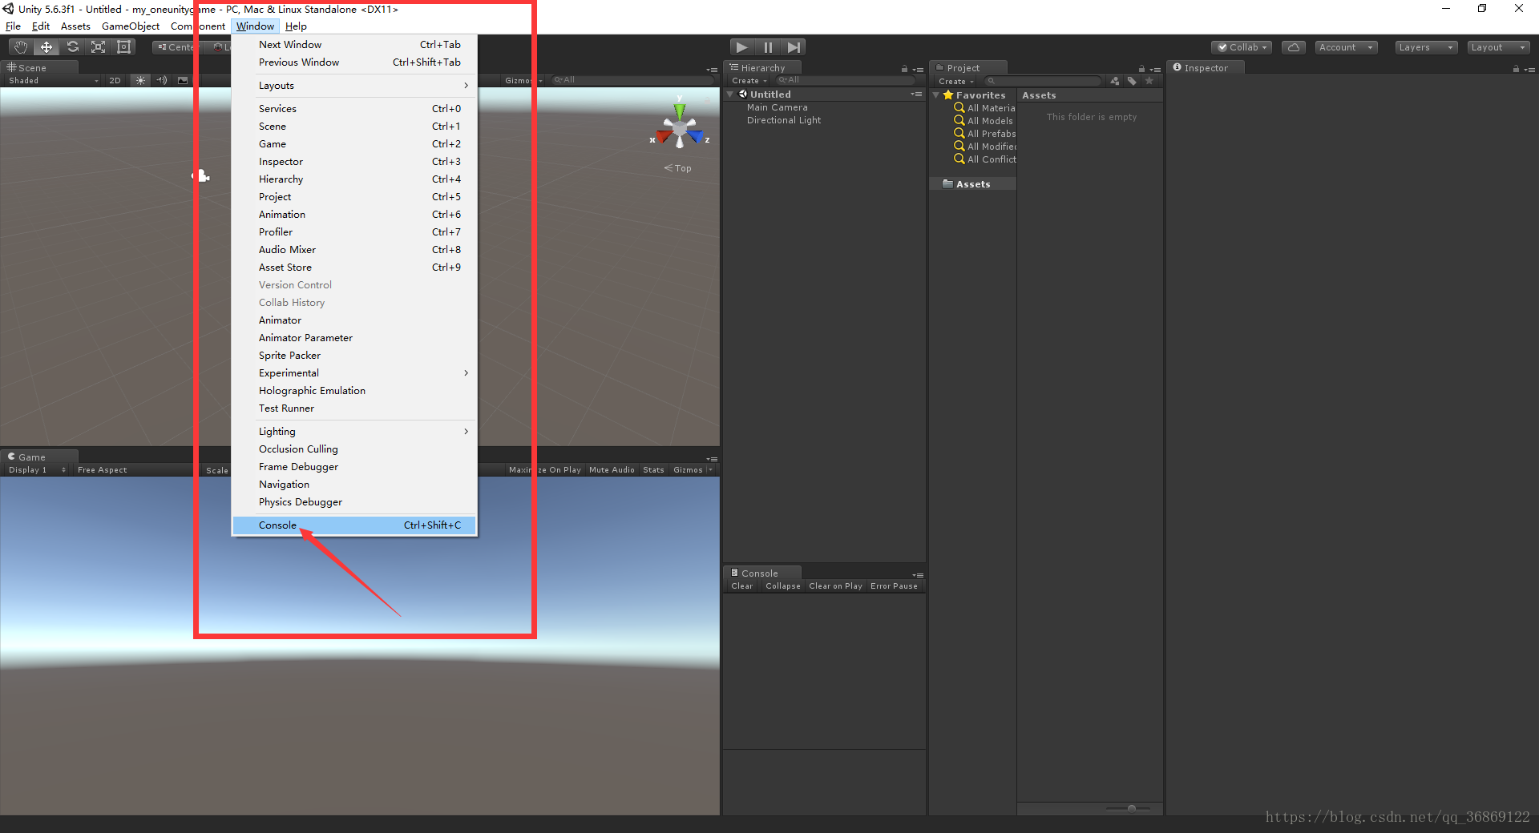This screenshot has width=1539, height=833.
Task: Toggle scene effects image icon
Action: click(x=183, y=80)
